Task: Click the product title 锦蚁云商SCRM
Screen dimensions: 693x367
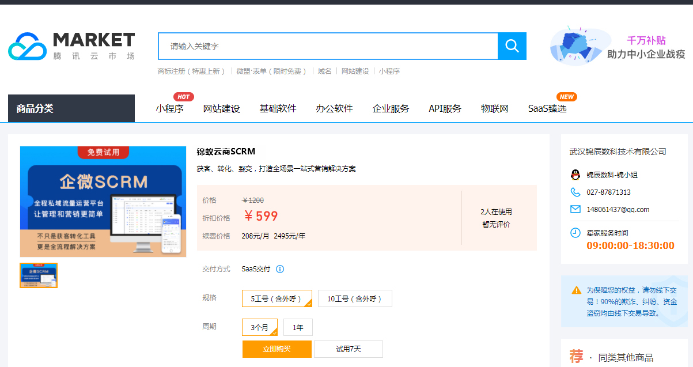Action: (226, 152)
